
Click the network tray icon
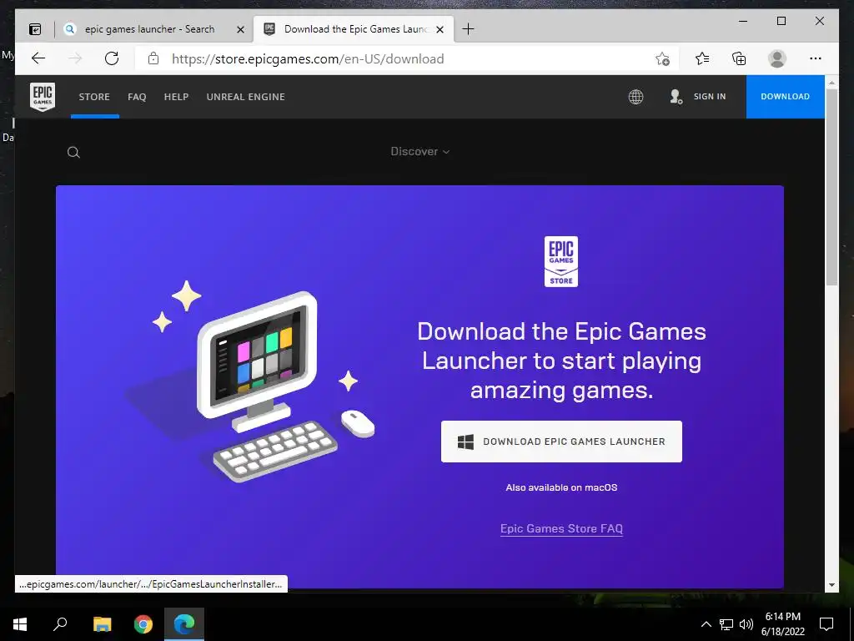click(726, 624)
